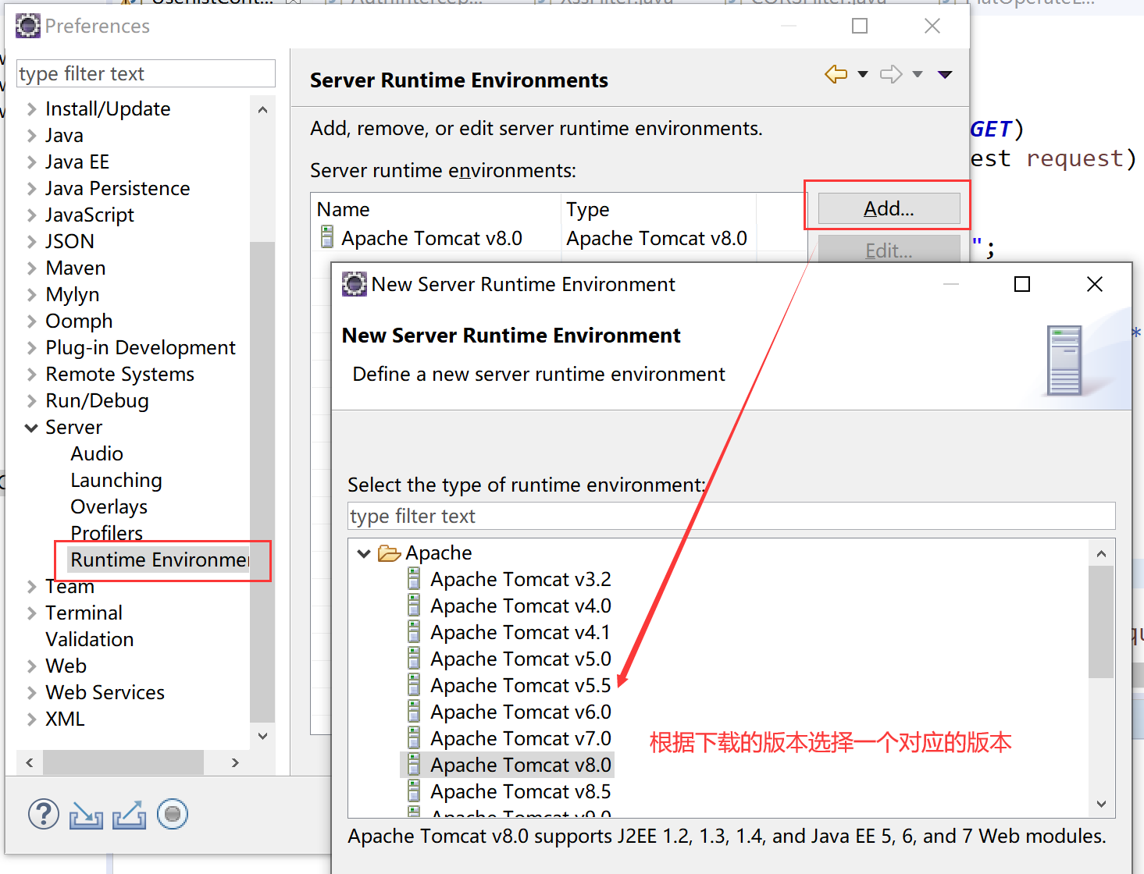Expand the XML preferences node
Screen dimensions: 1144x874
pos(31,719)
